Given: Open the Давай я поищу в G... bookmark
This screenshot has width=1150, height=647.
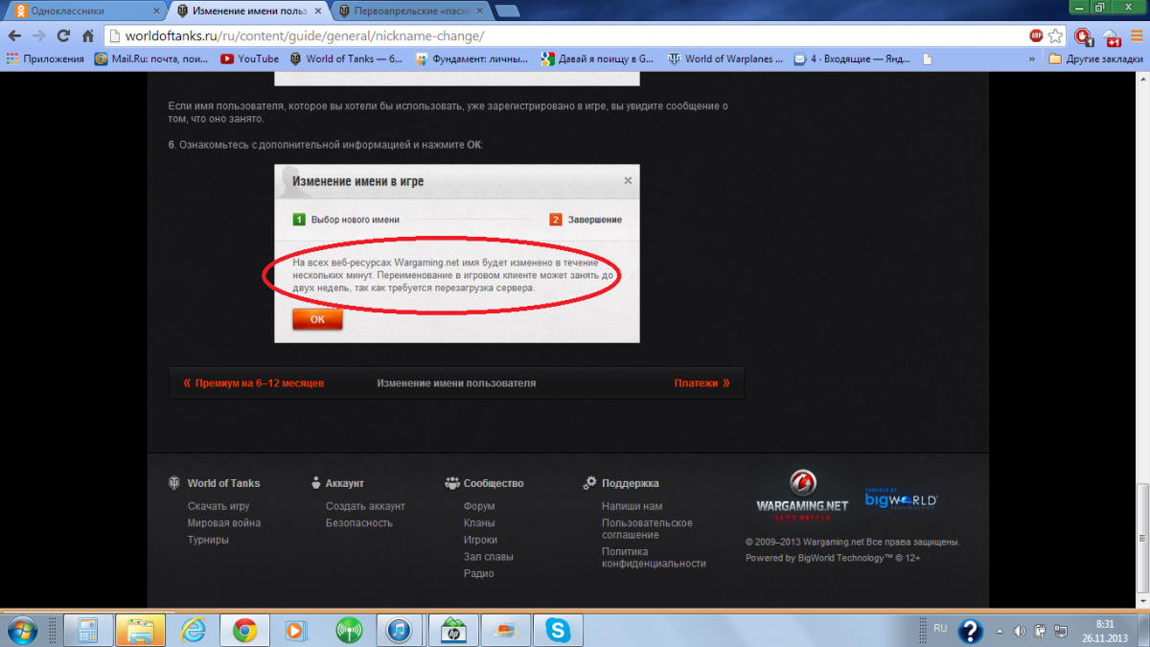Looking at the screenshot, I should point(597,58).
